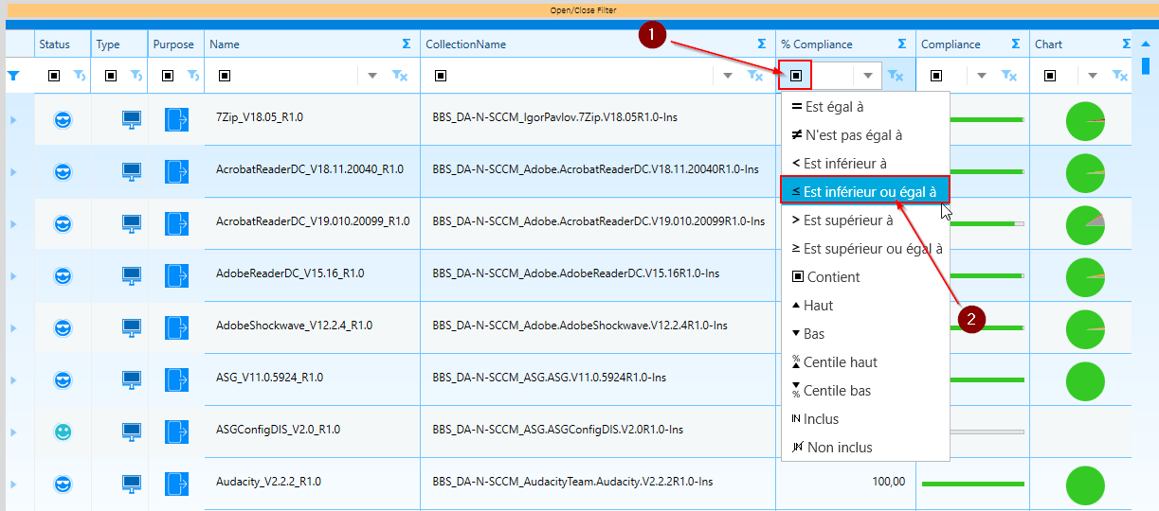Open the % Compliance filter operator button
This screenshot has width=1159, height=511.
(x=796, y=76)
